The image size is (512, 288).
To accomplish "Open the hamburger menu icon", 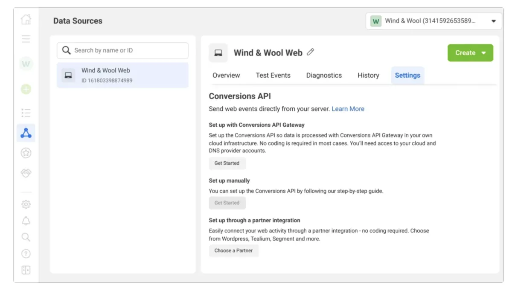I will pos(26,39).
